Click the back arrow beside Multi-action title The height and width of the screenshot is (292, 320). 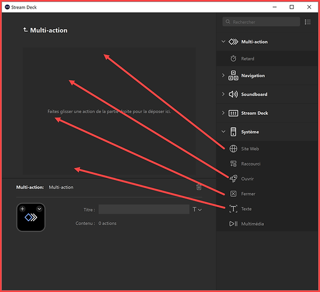coord(25,30)
